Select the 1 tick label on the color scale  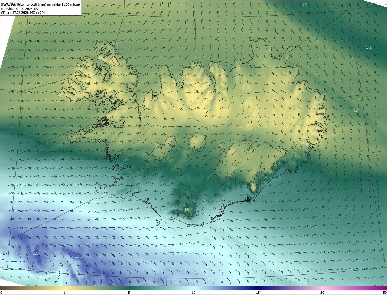[65, 293]
